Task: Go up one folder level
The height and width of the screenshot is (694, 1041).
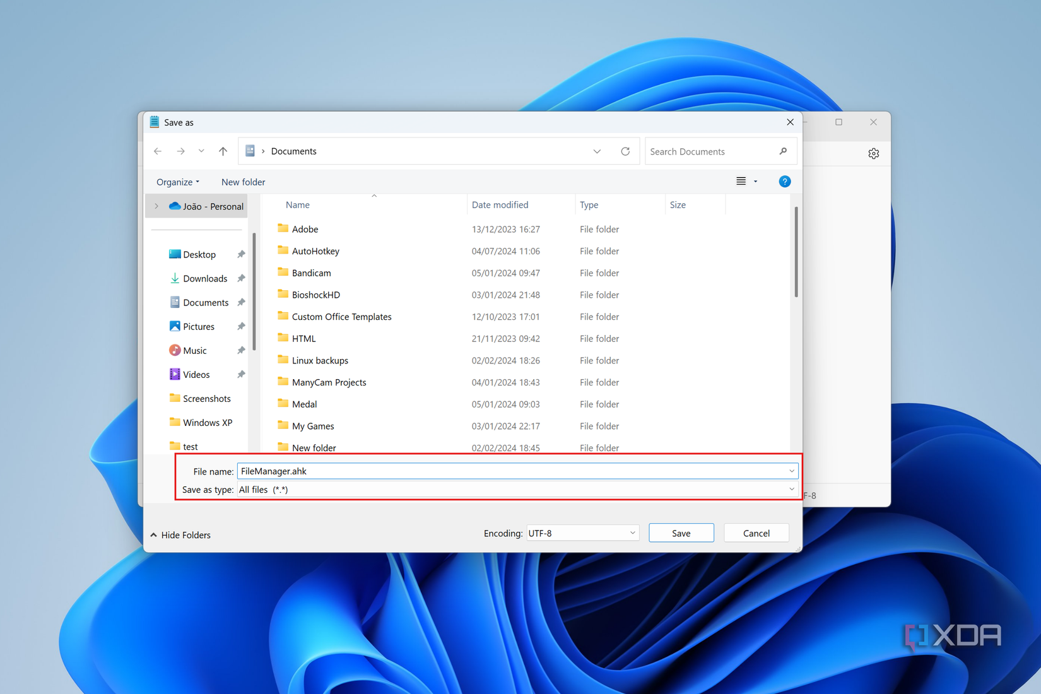Action: point(222,151)
